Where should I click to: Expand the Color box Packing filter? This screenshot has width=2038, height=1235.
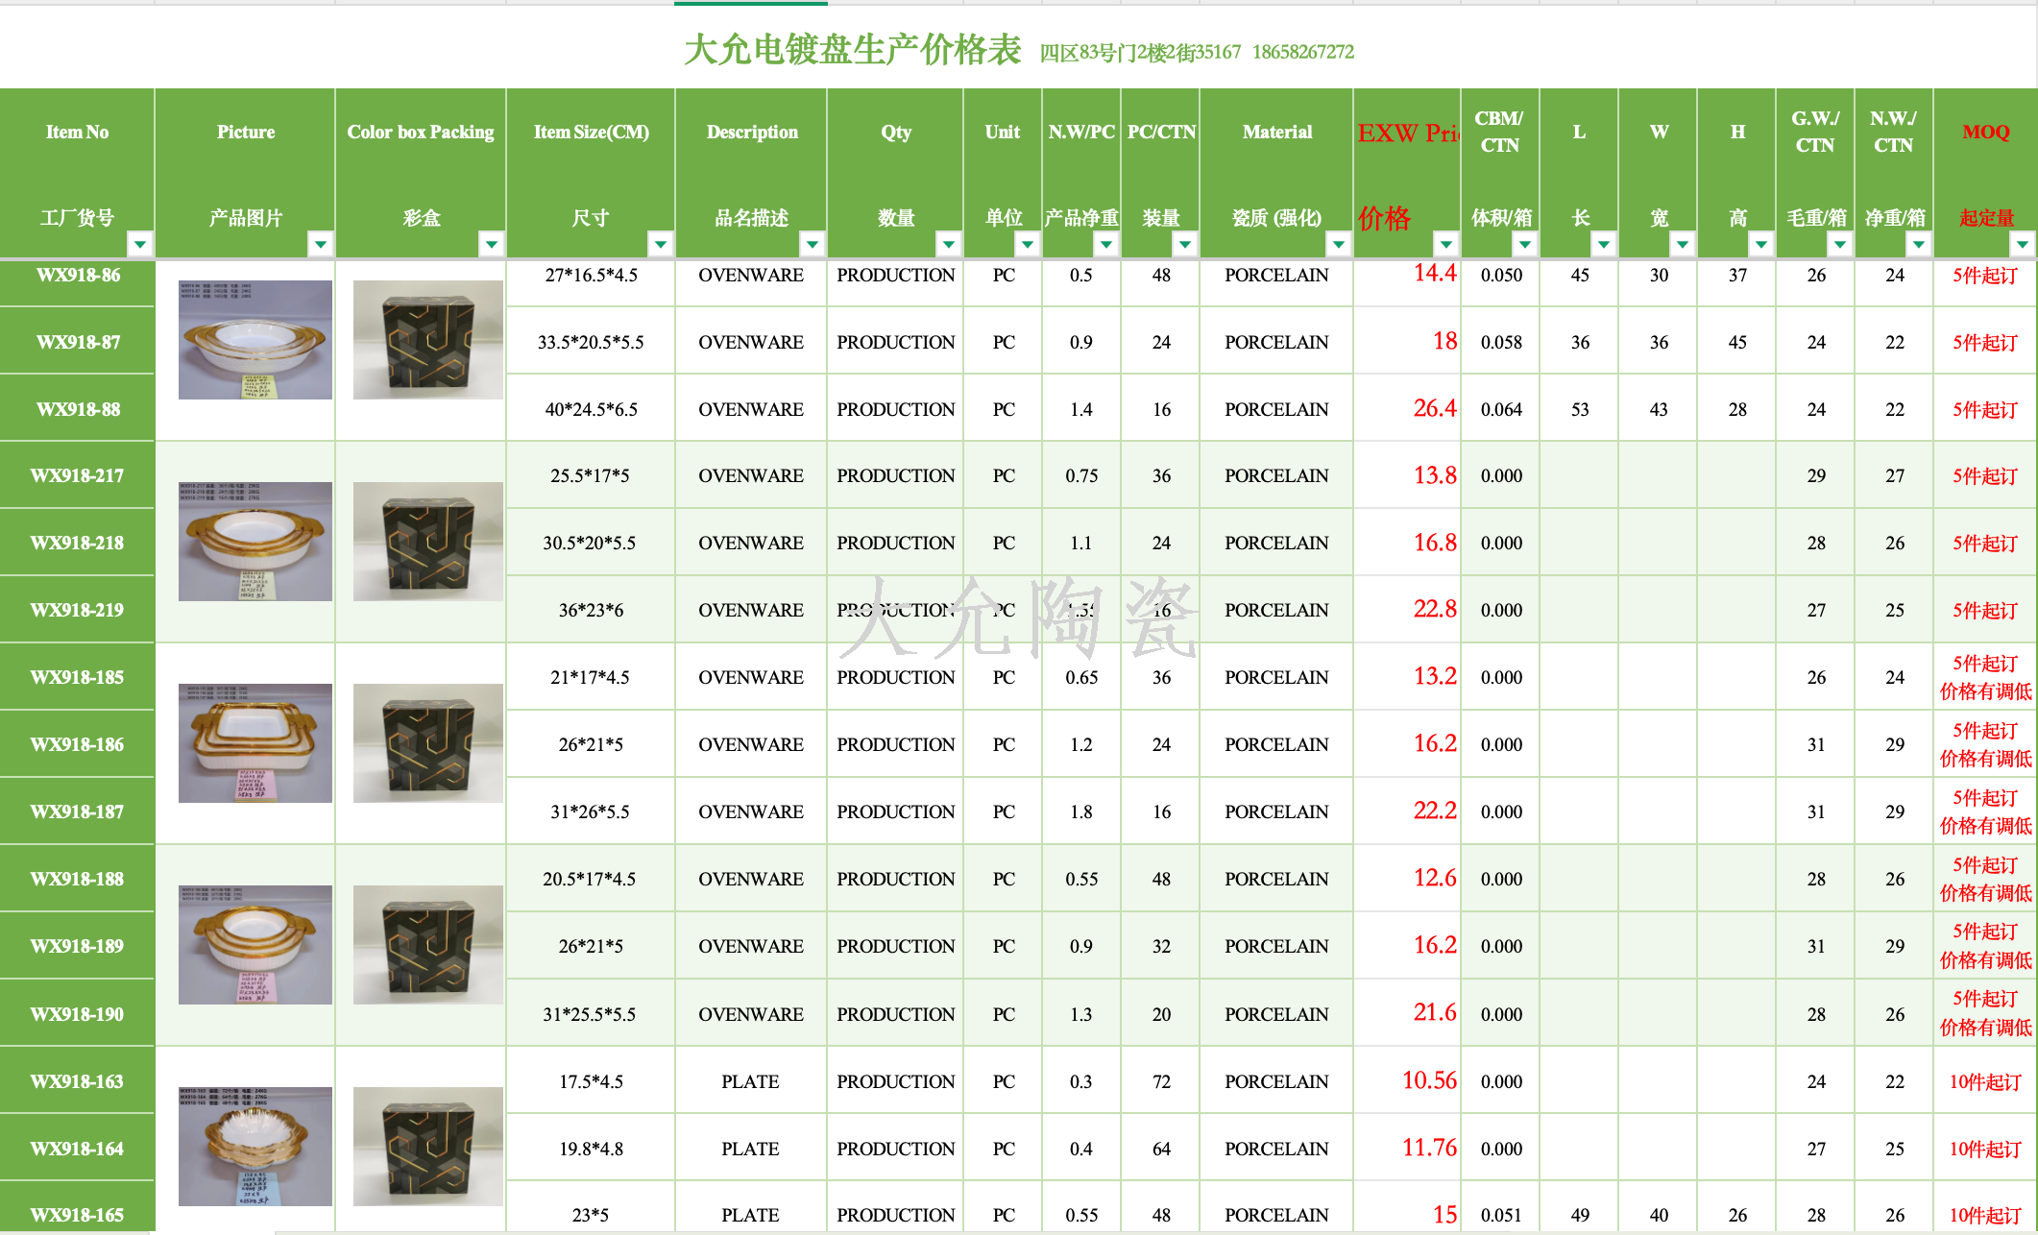pos(492,244)
